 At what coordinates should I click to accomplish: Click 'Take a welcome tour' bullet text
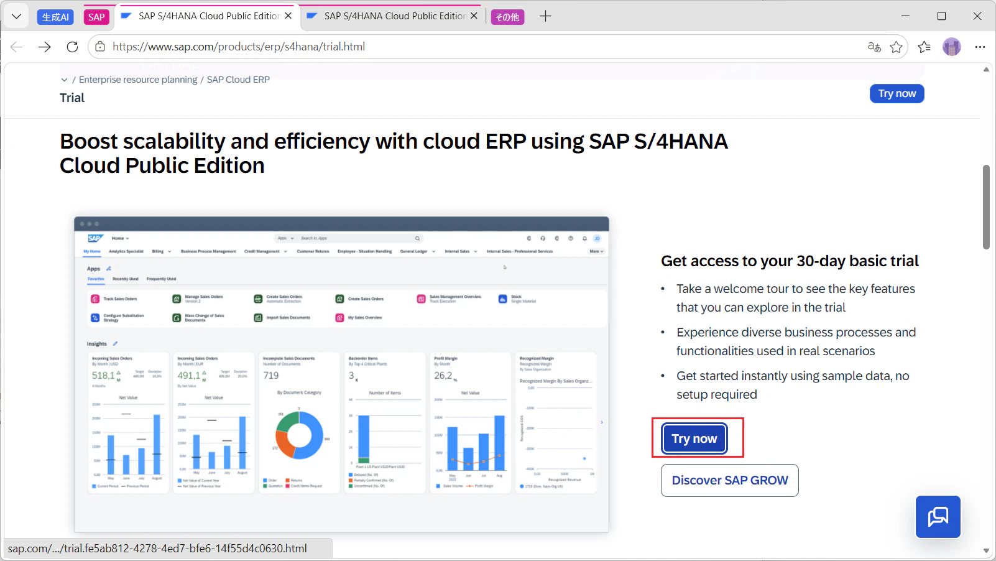(x=796, y=298)
